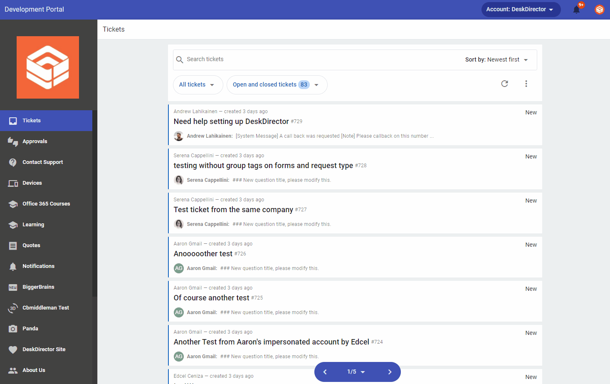Expand the All tickets filter dropdown

pyautogui.click(x=198, y=85)
